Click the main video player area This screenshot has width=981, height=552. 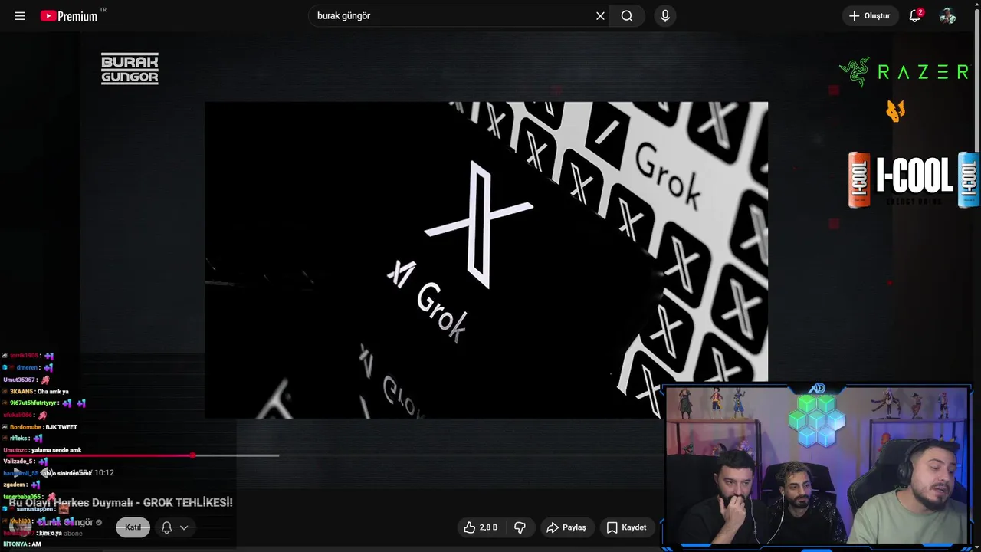pyautogui.click(x=486, y=260)
